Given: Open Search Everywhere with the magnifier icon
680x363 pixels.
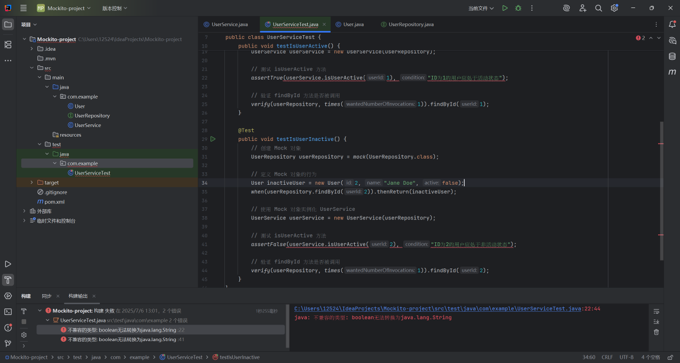Looking at the screenshot, I should tap(599, 8).
